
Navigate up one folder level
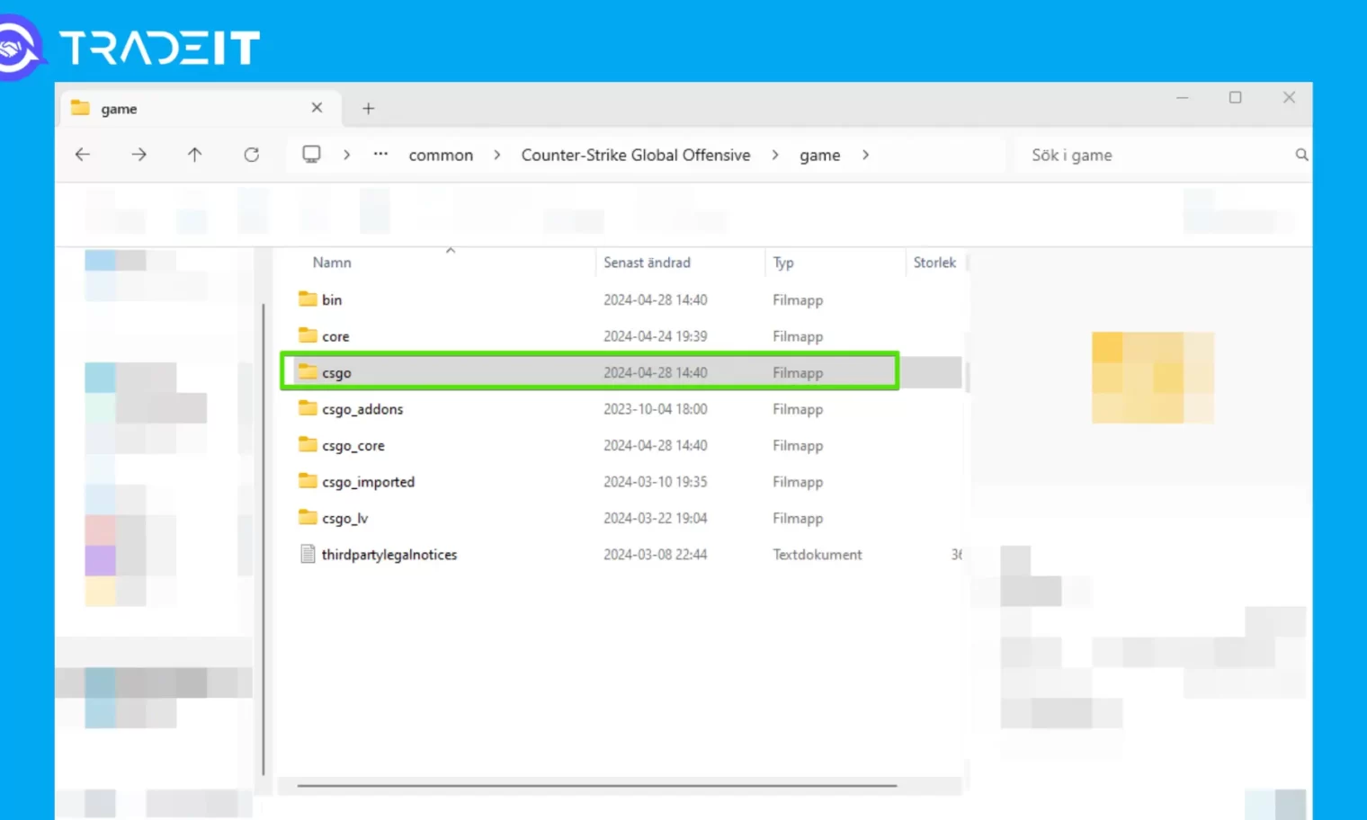click(x=194, y=155)
